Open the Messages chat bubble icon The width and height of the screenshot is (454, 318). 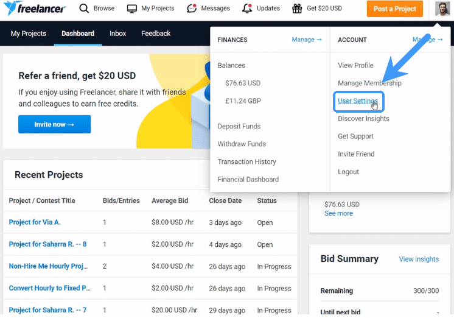point(192,9)
